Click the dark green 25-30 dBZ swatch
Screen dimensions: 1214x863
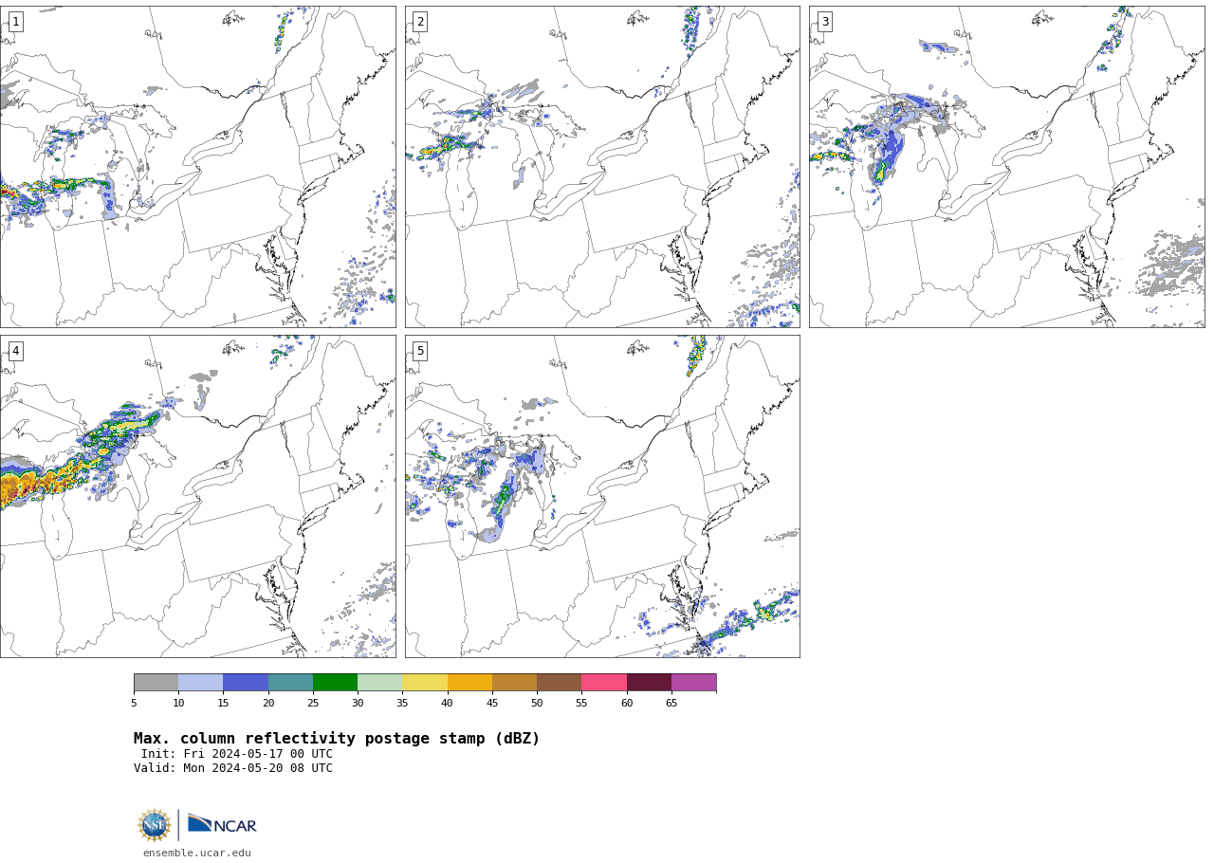click(x=335, y=683)
